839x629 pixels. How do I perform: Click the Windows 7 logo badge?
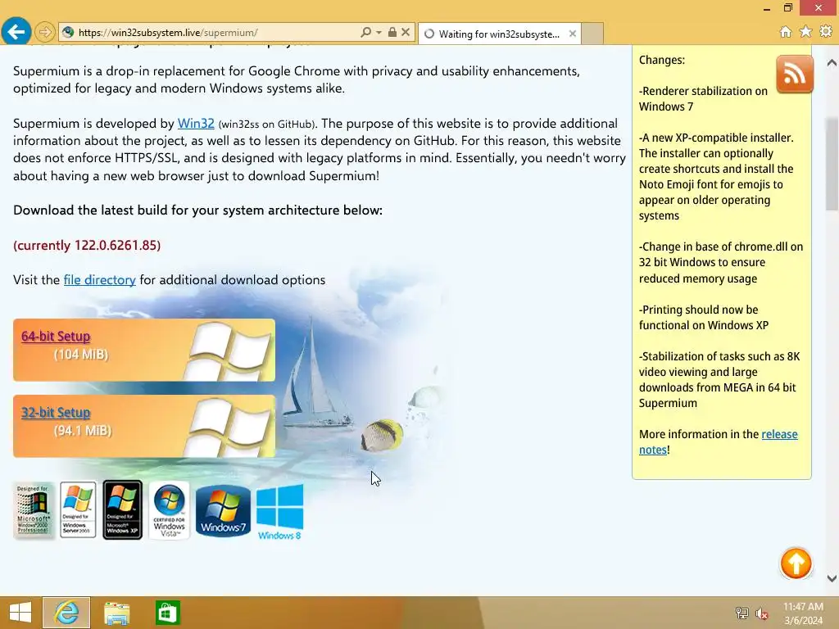tap(223, 511)
